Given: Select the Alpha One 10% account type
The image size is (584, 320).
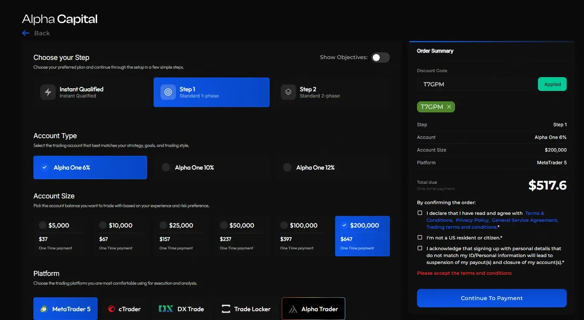Looking at the screenshot, I should (x=211, y=167).
